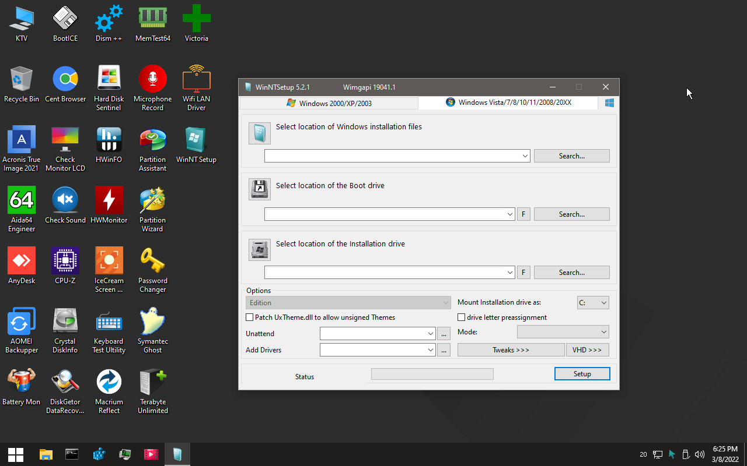Browse for Unattend file with ... button
The height and width of the screenshot is (466, 747).
tap(444, 334)
